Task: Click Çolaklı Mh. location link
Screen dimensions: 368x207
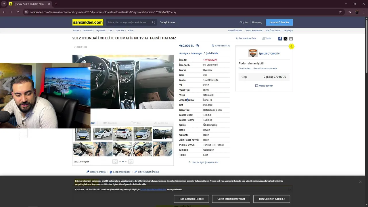Action: click(x=212, y=53)
